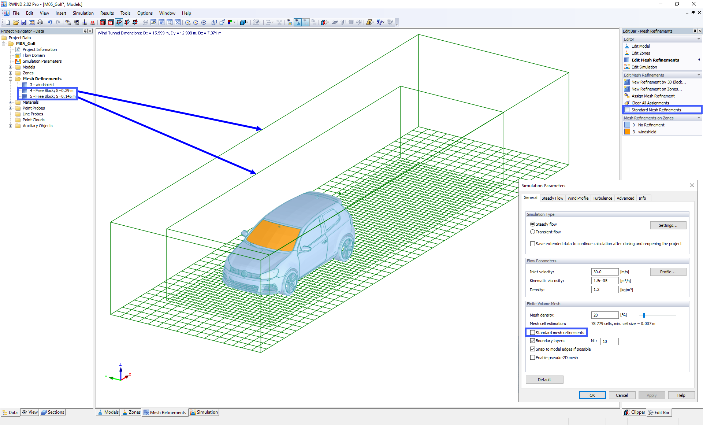Uncheck the Boundary layers checkbox

click(x=533, y=341)
